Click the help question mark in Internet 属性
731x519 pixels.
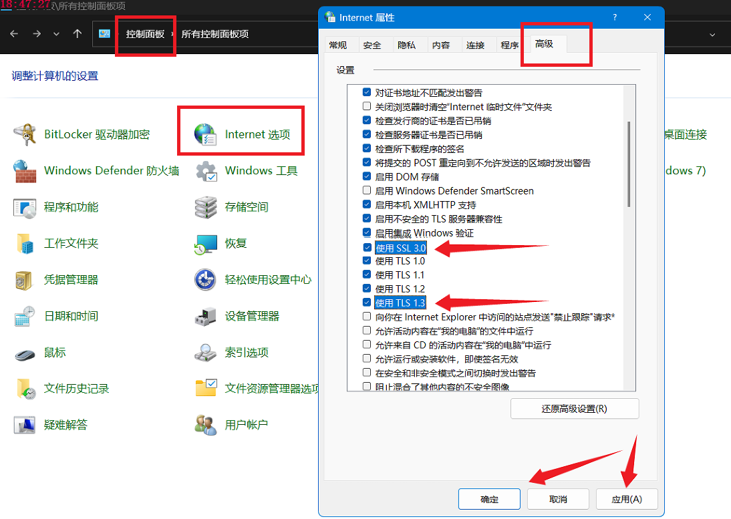pyautogui.click(x=615, y=17)
